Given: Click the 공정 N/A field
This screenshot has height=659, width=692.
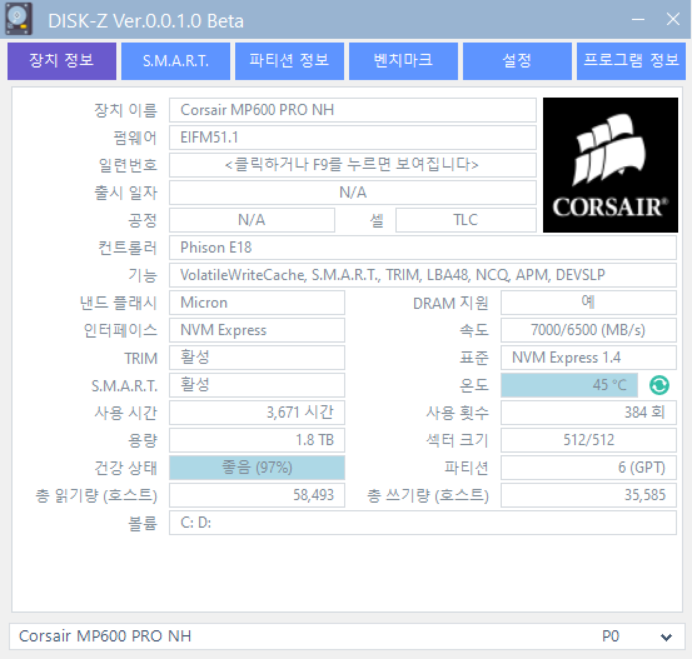Looking at the screenshot, I should pos(252,220).
